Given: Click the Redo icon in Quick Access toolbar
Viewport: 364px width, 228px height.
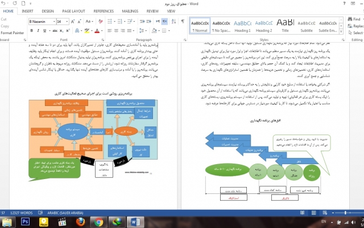Looking at the screenshot, I should [x=15, y=3].
